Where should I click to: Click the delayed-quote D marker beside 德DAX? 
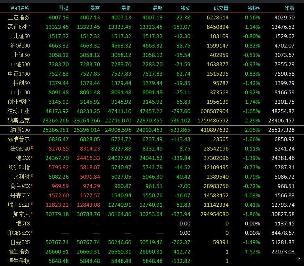click(x=32, y=157)
